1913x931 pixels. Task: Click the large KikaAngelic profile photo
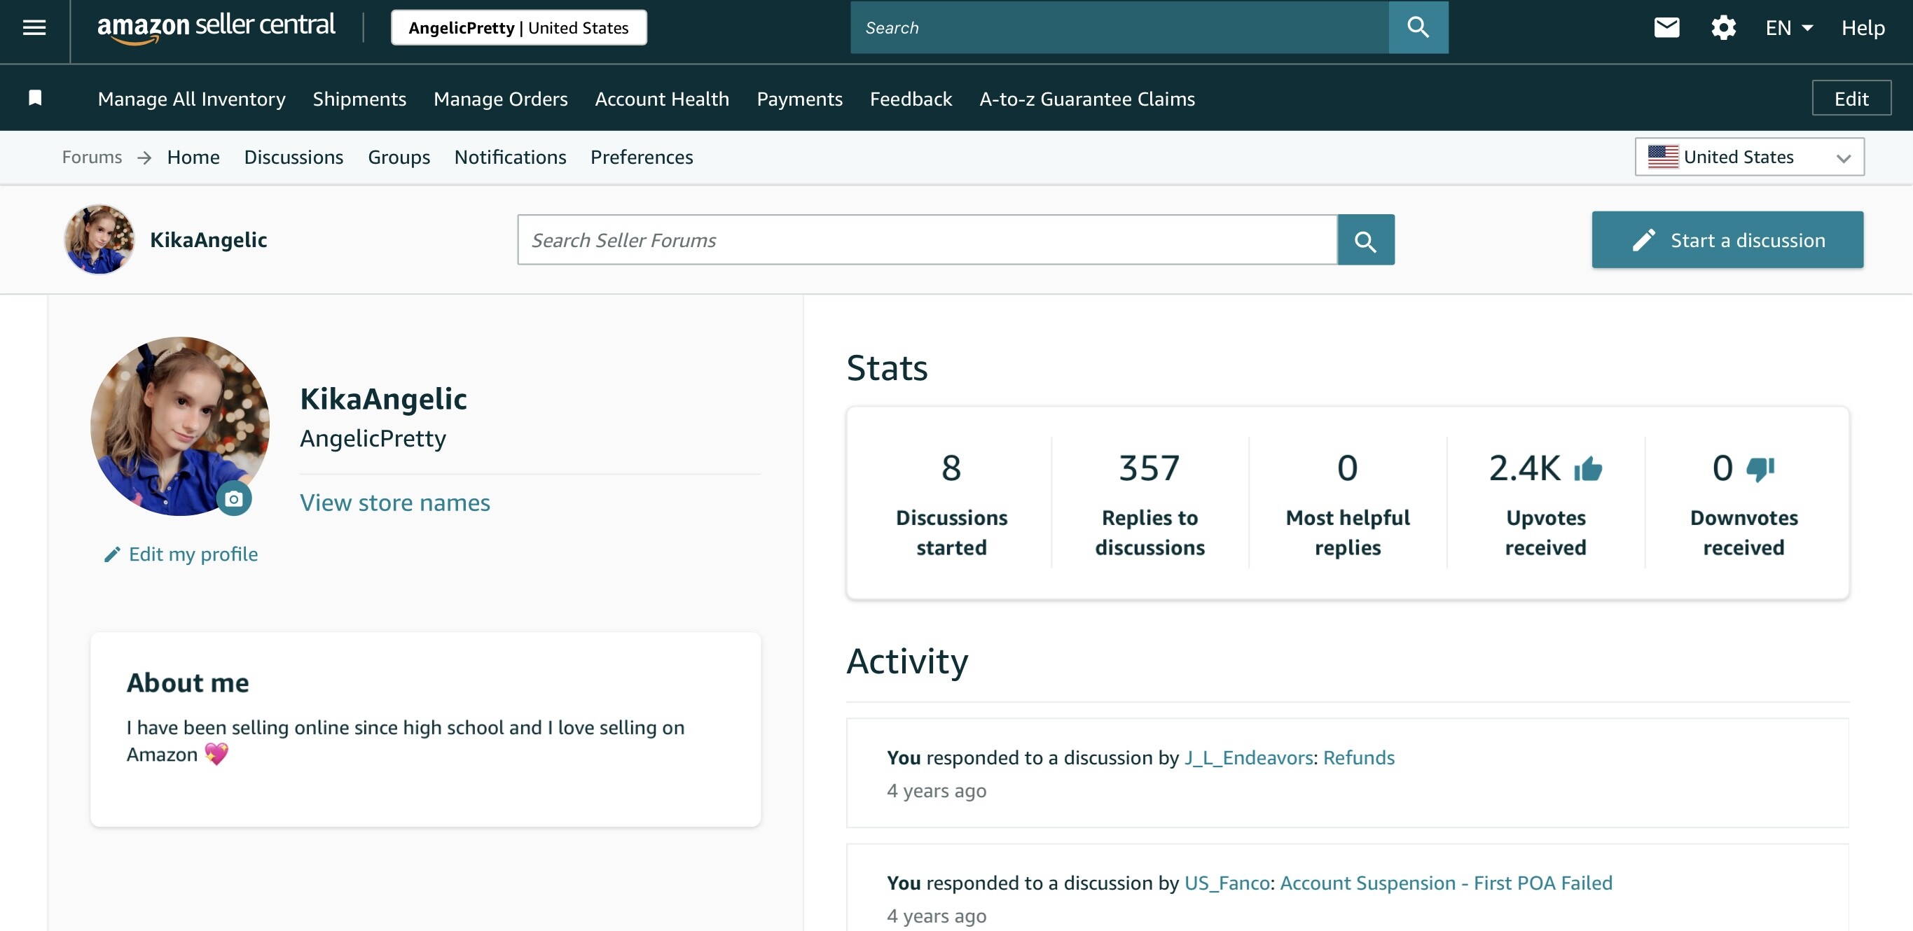click(180, 426)
